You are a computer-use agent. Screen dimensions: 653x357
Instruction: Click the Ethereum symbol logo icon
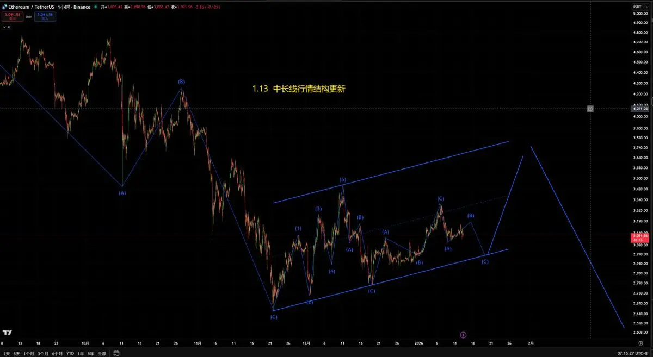coord(4,7)
